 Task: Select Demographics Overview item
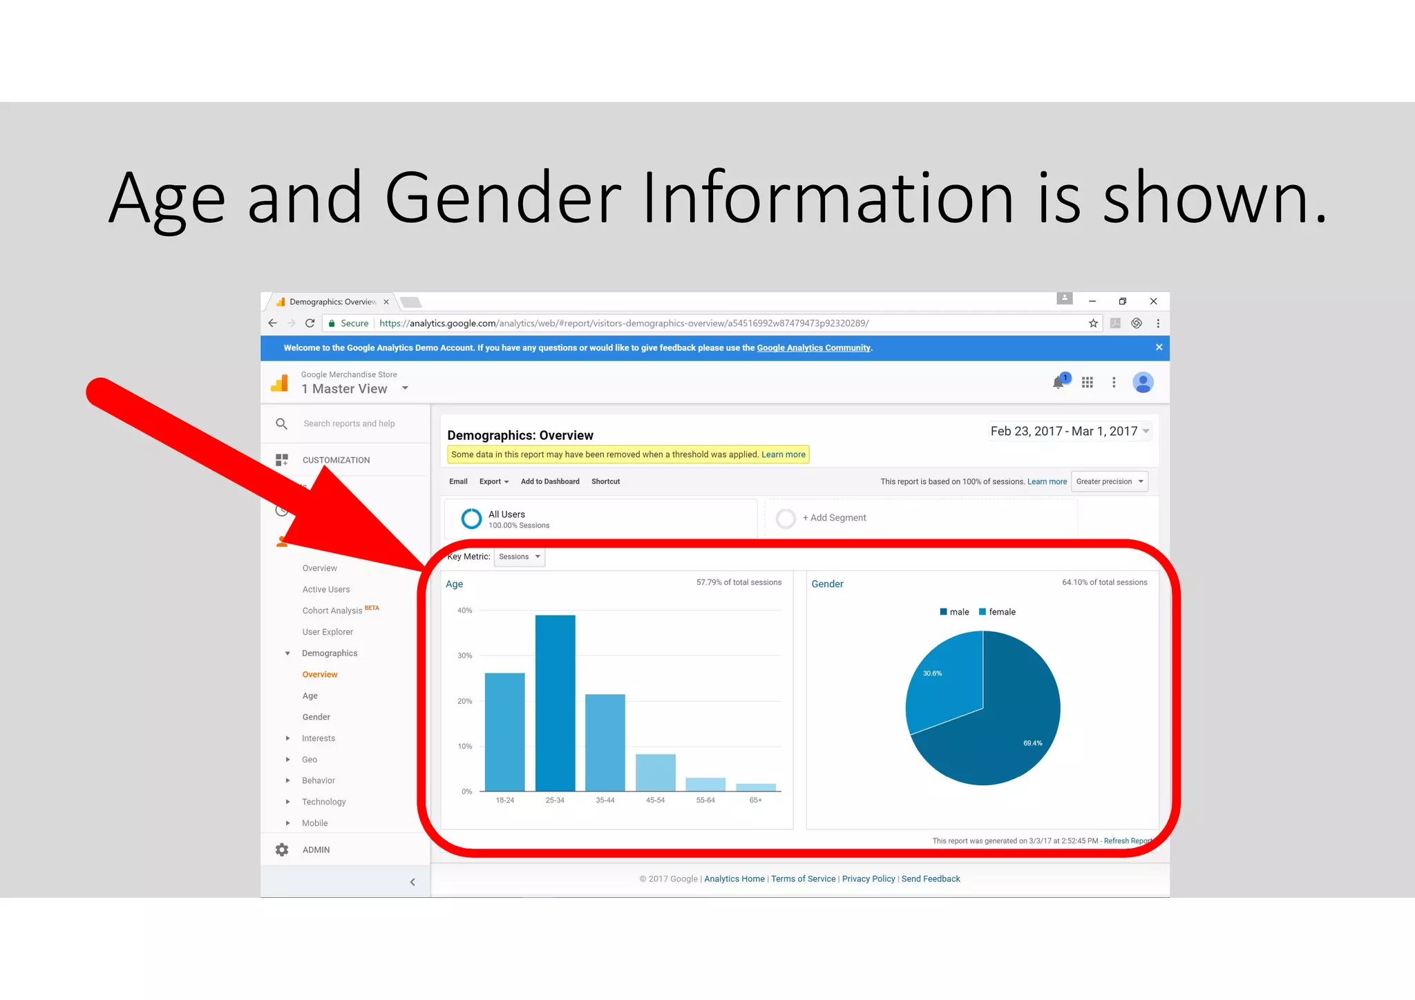[x=320, y=675]
